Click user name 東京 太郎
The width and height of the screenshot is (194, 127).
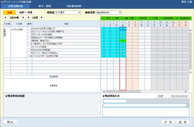point(187,2)
